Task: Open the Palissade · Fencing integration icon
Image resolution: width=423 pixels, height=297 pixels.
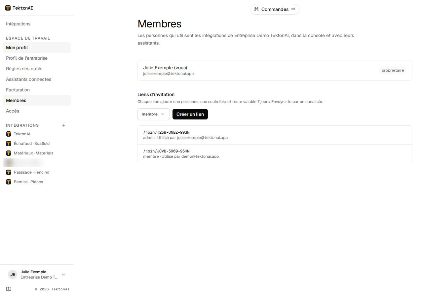Action: pyautogui.click(x=9, y=172)
